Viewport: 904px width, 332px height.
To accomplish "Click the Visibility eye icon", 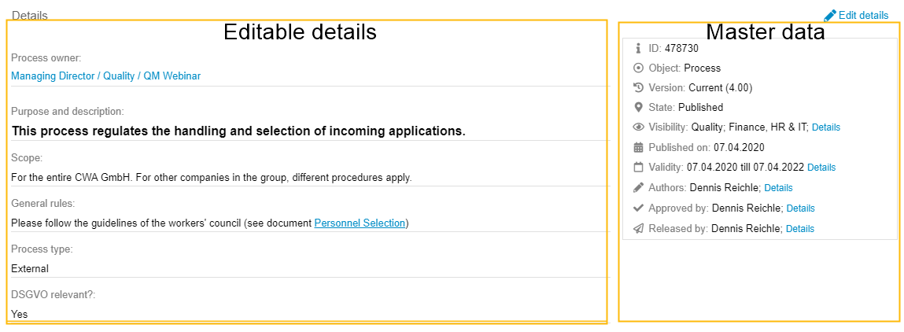I will click(638, 127).
